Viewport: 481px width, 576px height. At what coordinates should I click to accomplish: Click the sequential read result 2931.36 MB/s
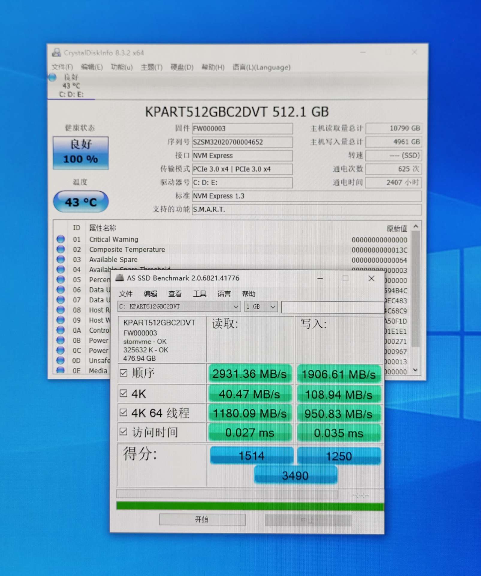pyautogui.click(x=249, y=374)
